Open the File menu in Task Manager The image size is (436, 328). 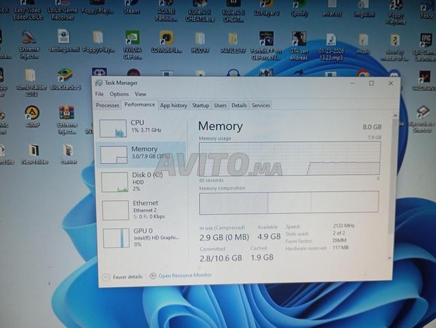pyautogui.click(x=99, y=94)
